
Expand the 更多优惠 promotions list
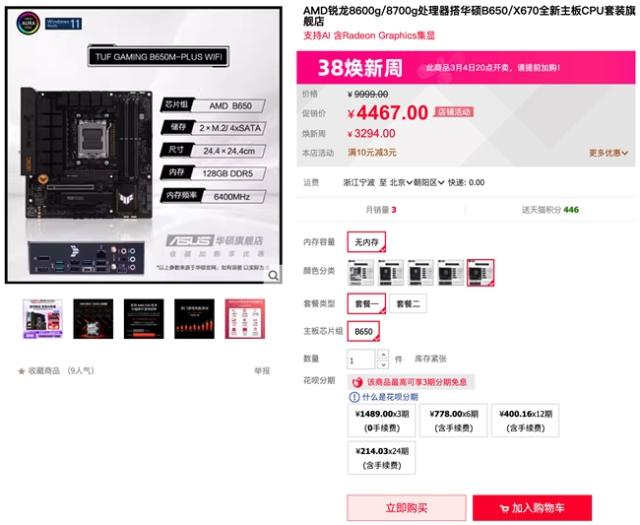coord(608,153)
